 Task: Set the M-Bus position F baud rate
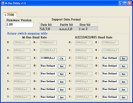[x=62, y=98]
